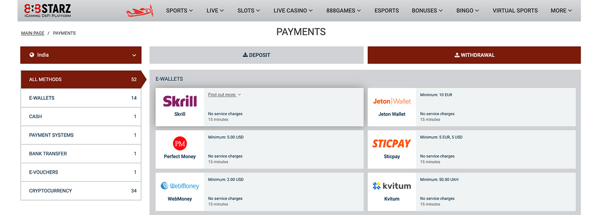Viewport: 603px width, 215px height.
Task: Click the WebMoney logo
Action: (x=180, y=186)
